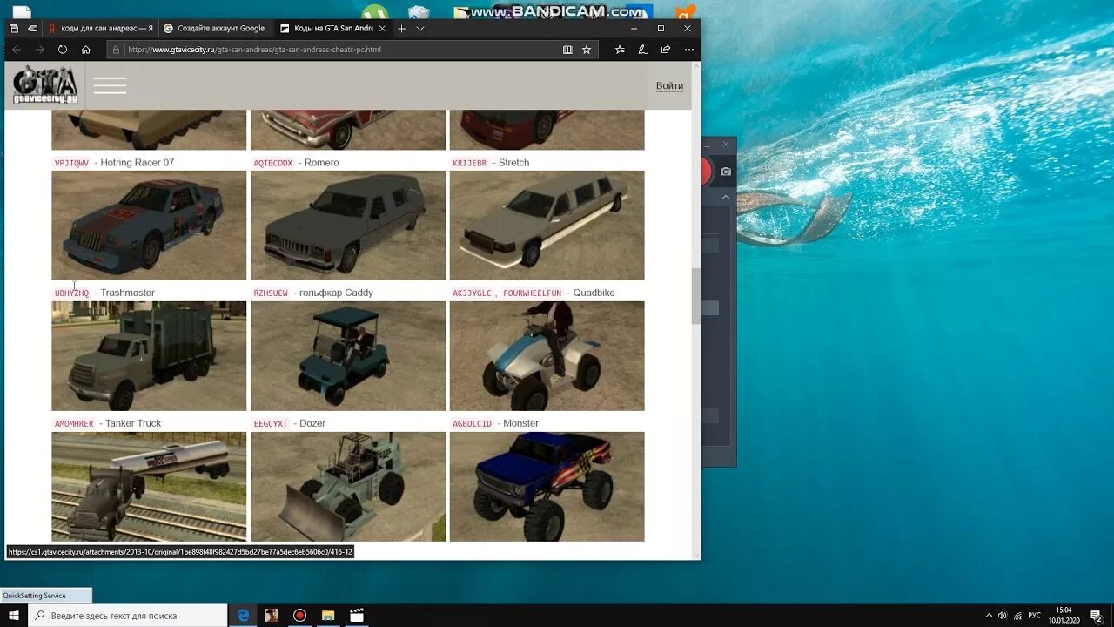1114x627 pixels.
Task: Open the Monster truck image
Action: click(547, 487)
